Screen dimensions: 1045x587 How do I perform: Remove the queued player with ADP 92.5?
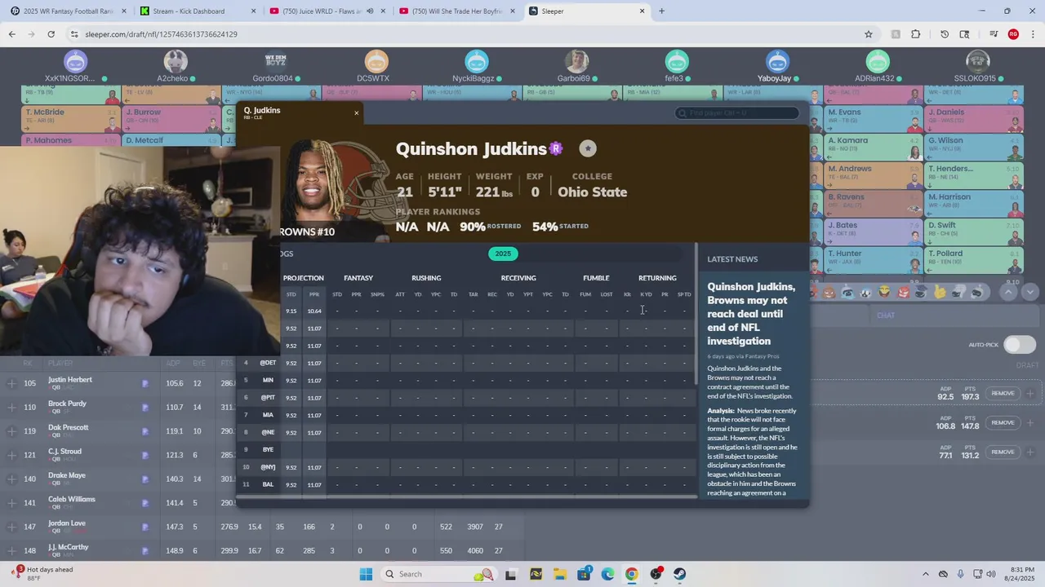click(1003, 393)
